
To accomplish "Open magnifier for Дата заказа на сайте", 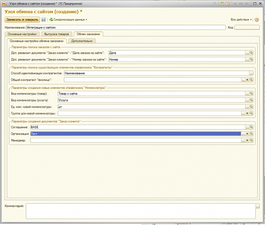I will click(251, 53).
